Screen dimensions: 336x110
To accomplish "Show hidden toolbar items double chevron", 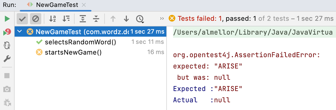I will coord(162,18).
